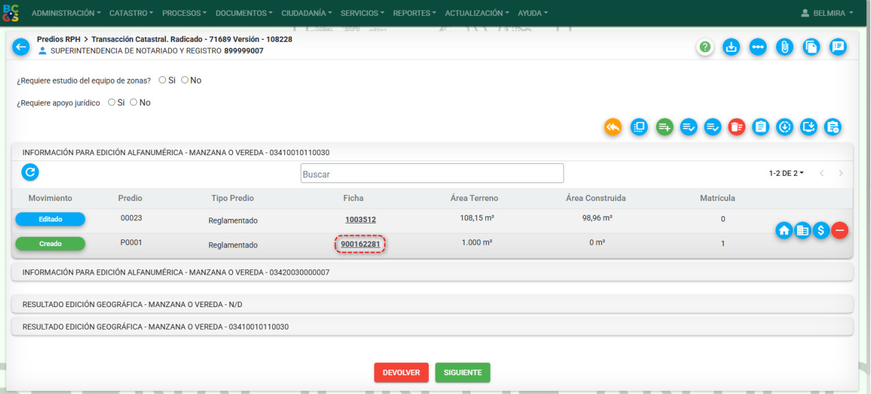
Task: Open the DOCUMENTOS dropdown menu
Action: [244, 13]
